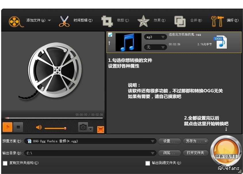This screenshot has width=243, height=174.
Task: Click the orange play button
Action: point(7,127)
